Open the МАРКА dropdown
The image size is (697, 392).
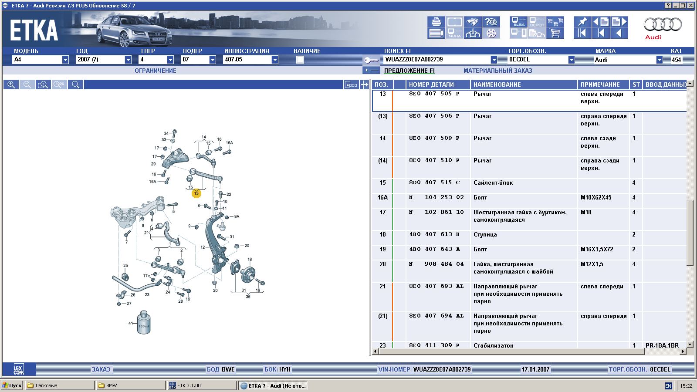pyautogui.click(x=660, y=60)
